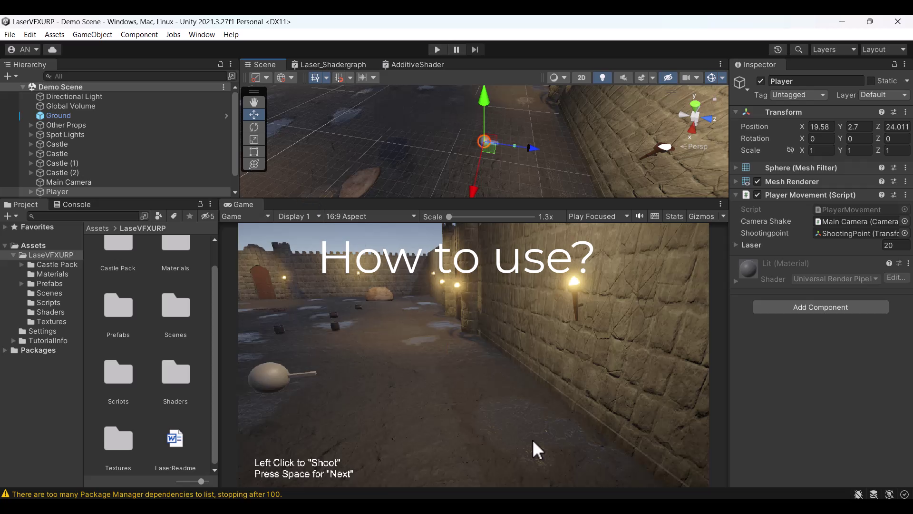Select the Move tool in Scene view

pyautogui.click(x=254, y=115)
